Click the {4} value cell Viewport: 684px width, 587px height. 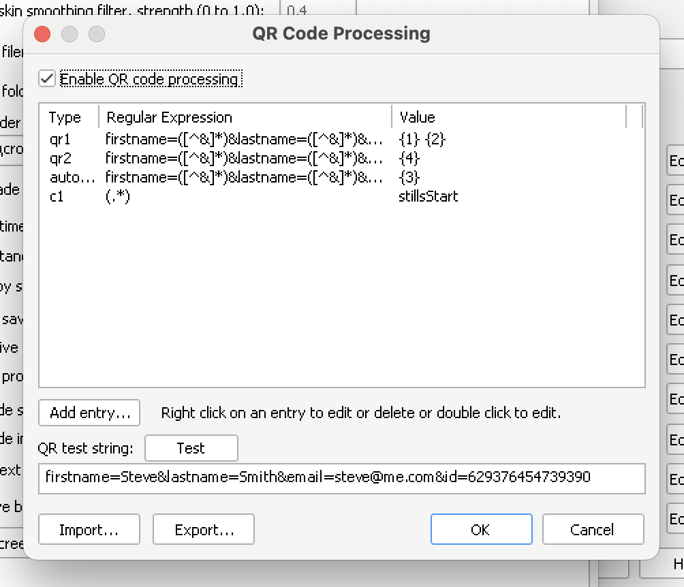click(409, 159)
